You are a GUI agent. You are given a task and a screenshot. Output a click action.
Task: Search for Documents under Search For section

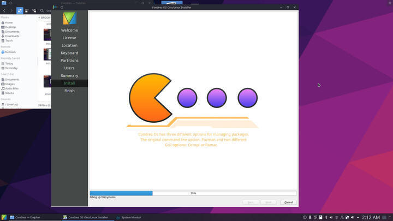coord(10,80)
